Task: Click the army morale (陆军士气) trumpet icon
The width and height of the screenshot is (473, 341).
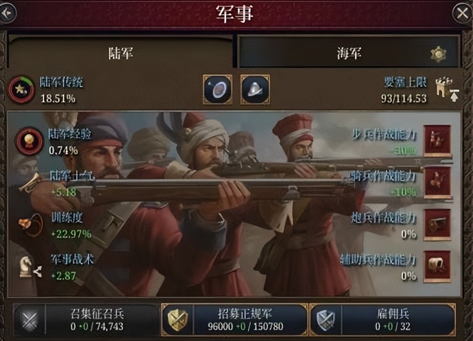Action: coord(30,183)
